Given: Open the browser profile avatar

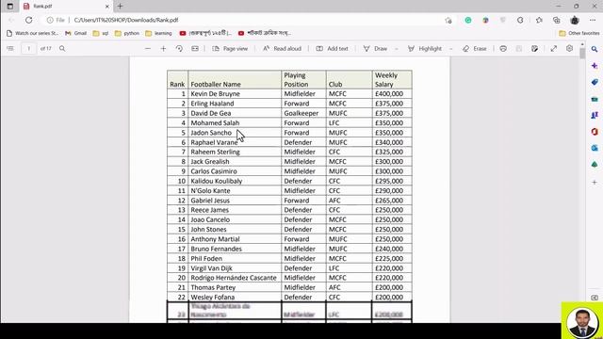Looking at the screenshot, I should (575, 20).
